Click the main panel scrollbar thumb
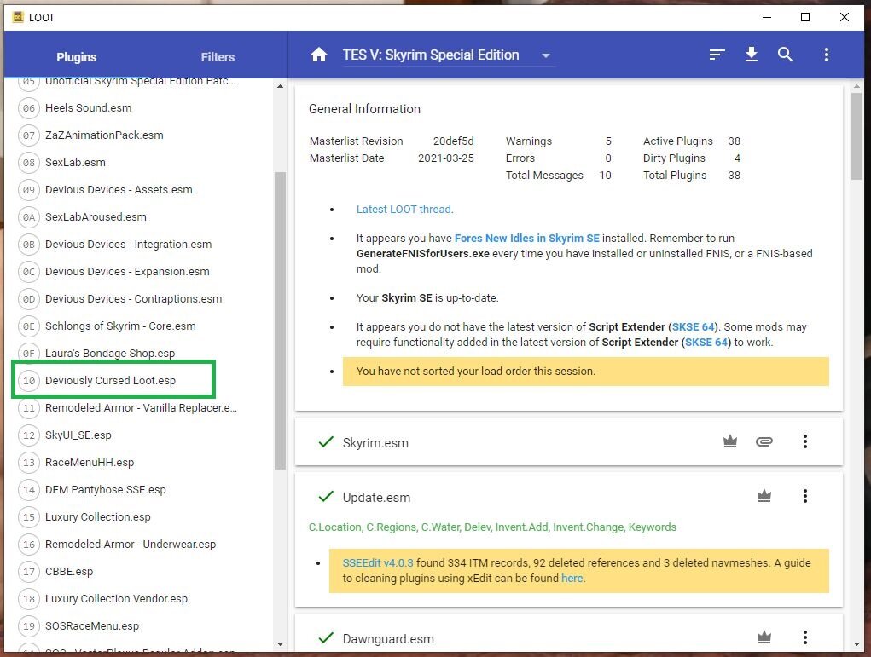 coord(857,136)
